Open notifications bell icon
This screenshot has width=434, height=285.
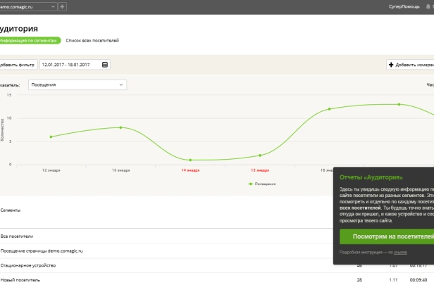(x=428, y=6)
